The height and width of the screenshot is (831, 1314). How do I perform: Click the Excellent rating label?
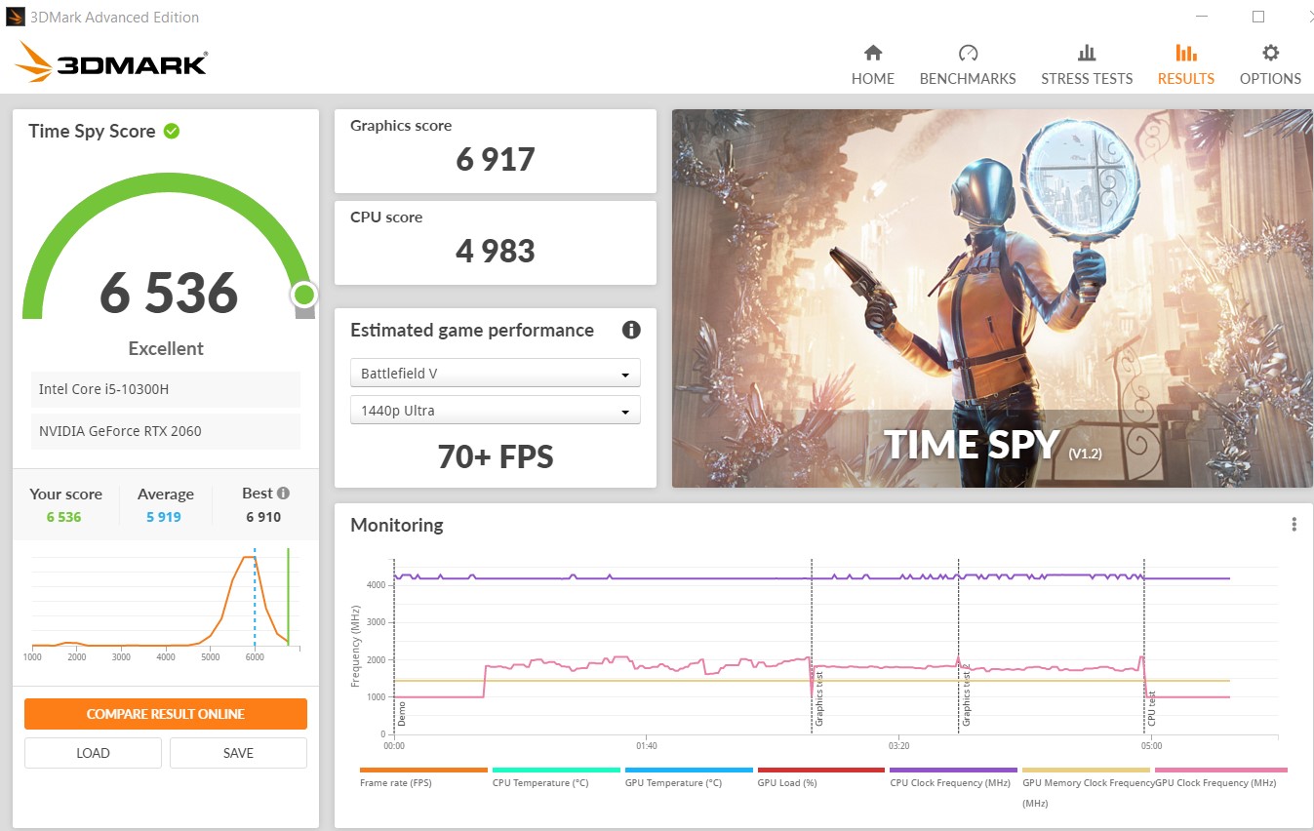166,348
